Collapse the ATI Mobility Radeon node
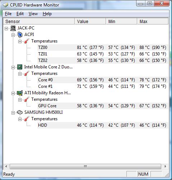 [13, 93]
